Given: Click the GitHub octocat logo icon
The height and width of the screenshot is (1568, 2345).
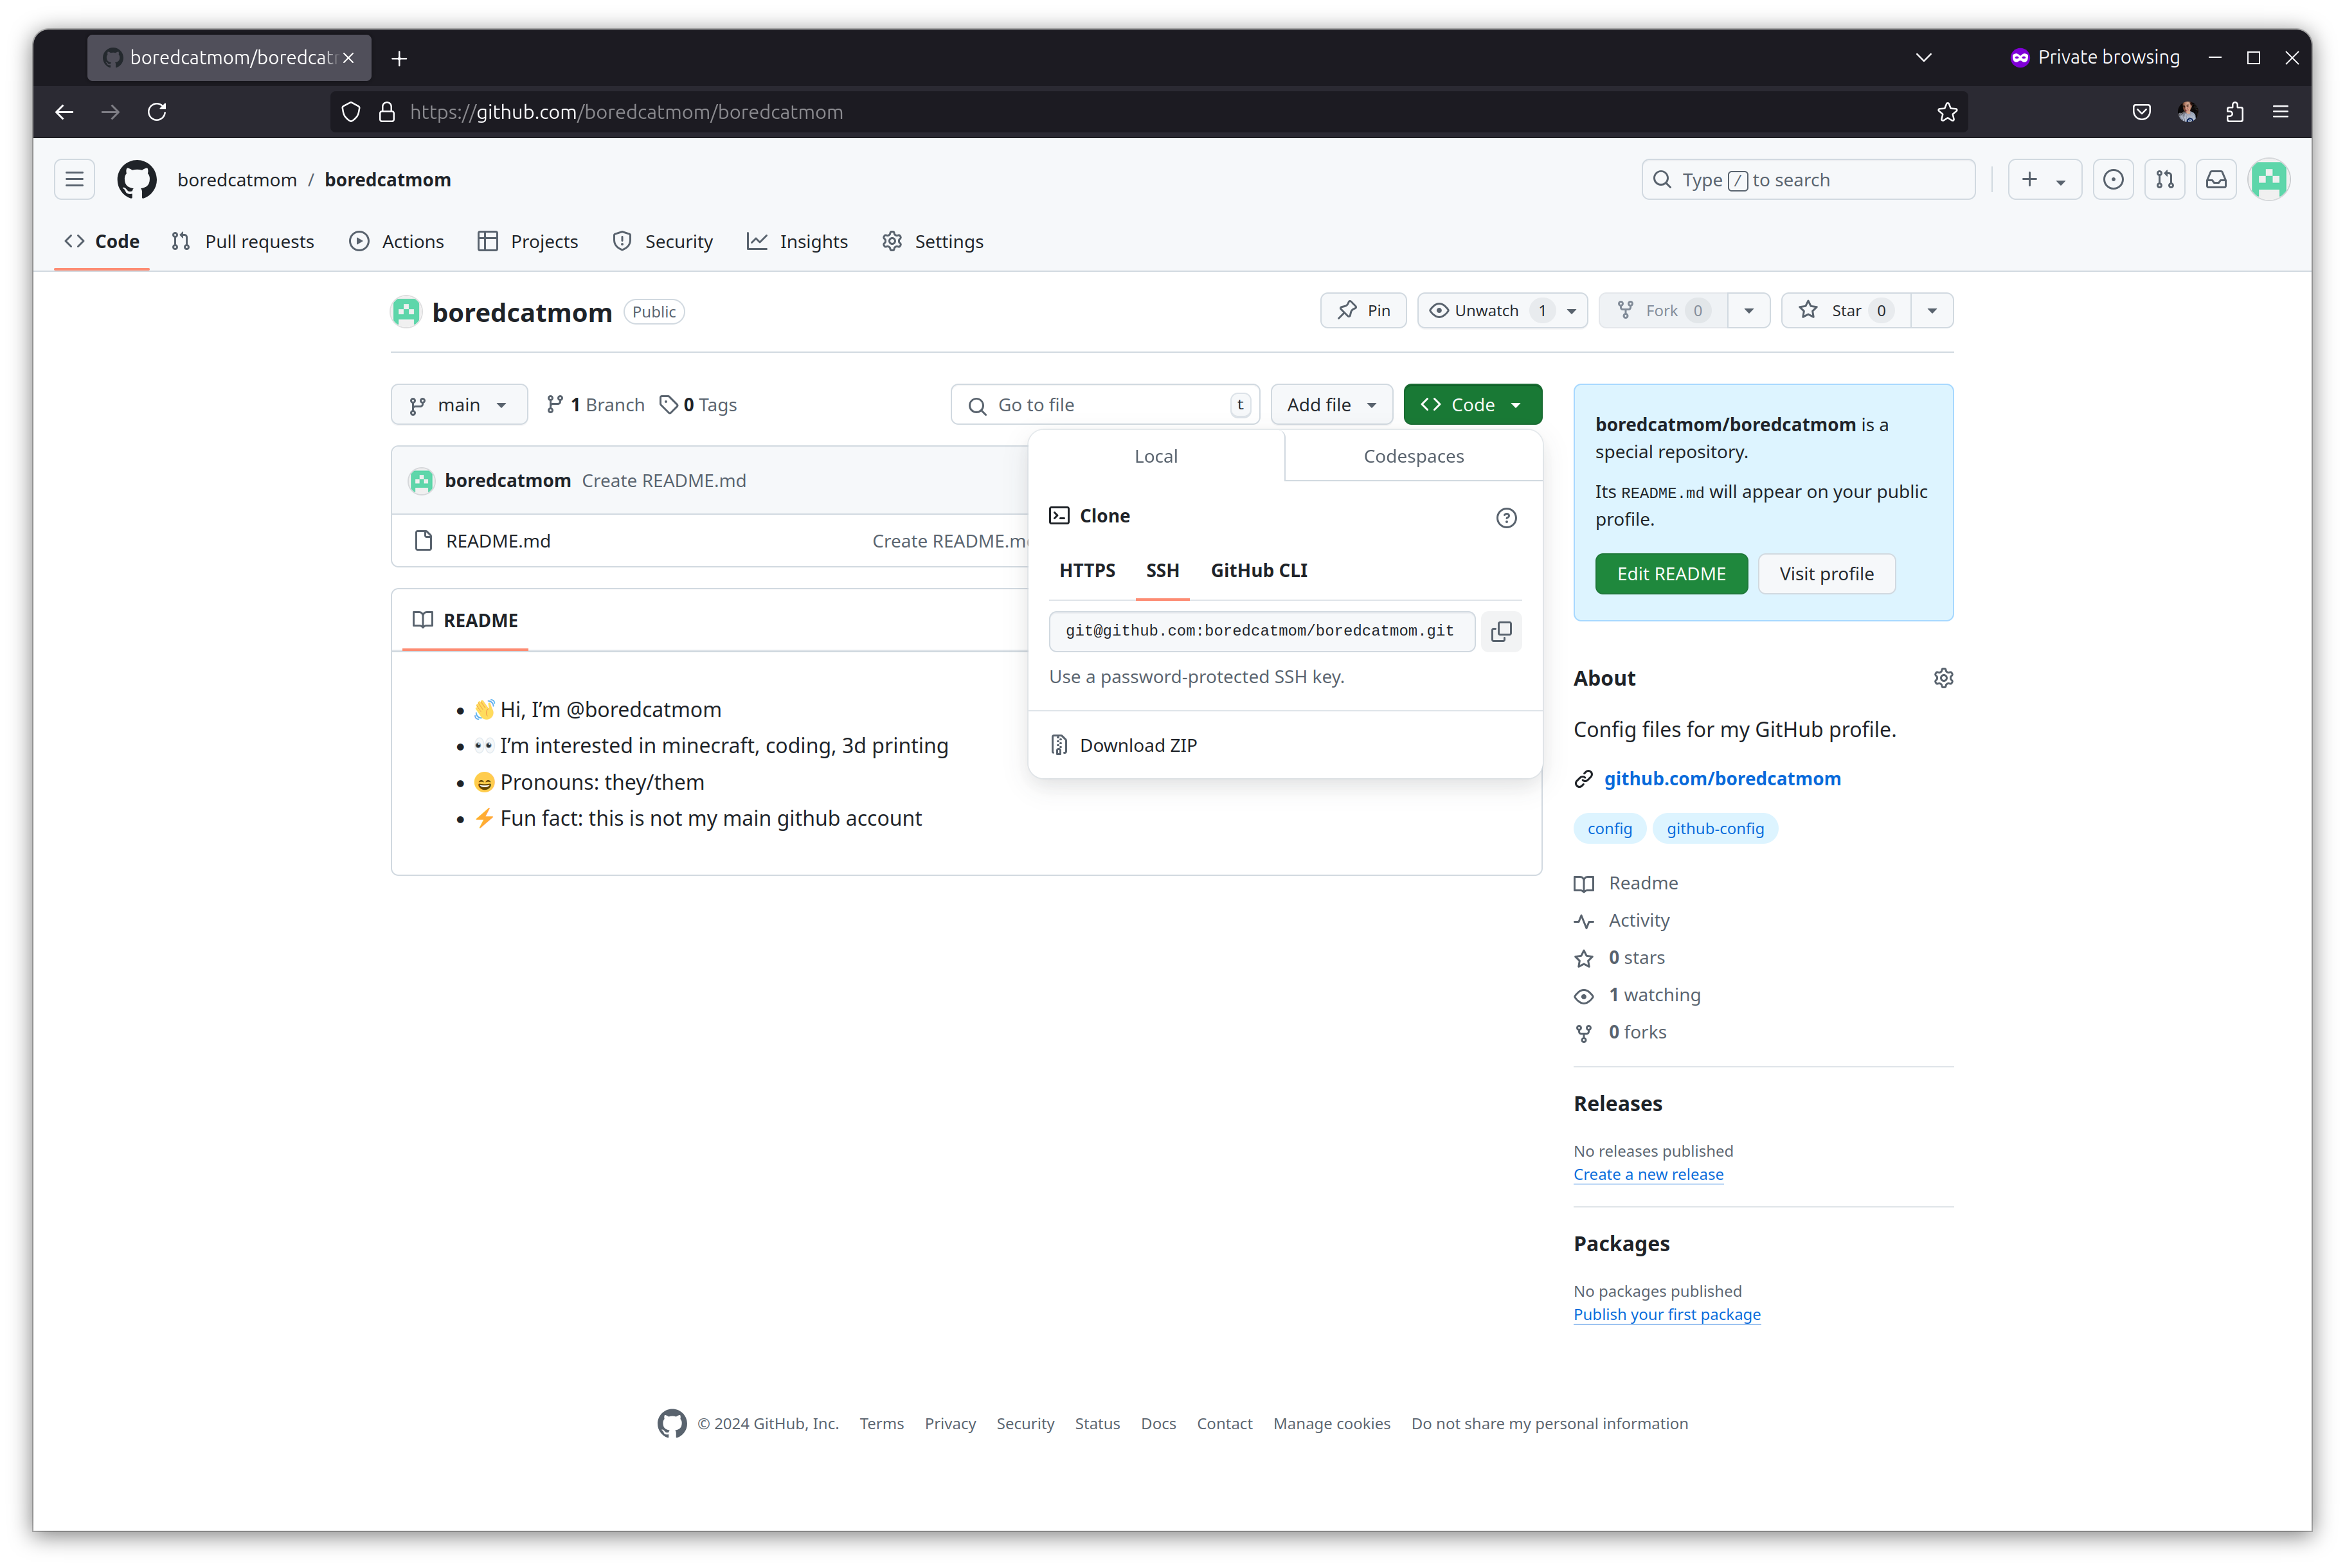Looking at the screenshot, I should [x=136, y=179].
